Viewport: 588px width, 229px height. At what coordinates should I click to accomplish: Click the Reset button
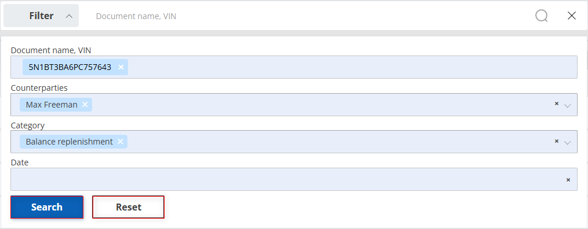click(x=128, y=207)
